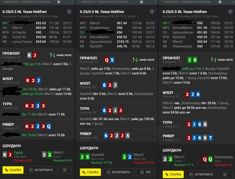Click Герой name in left ШОУДАУН
The image size is (235, 179).
point(18,153)
